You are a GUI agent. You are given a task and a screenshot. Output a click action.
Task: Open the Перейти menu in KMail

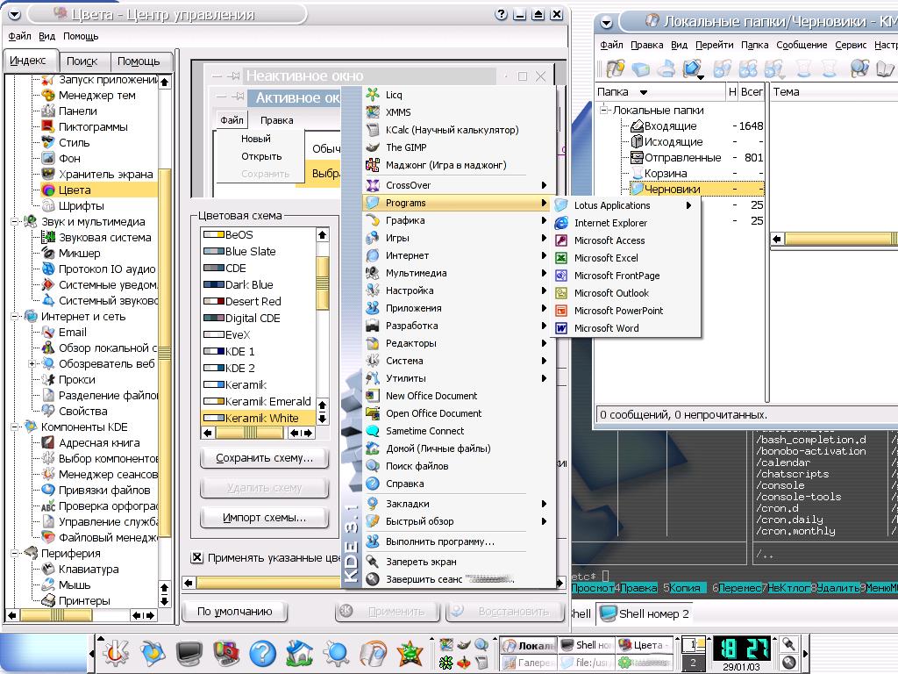coord(714,45)
